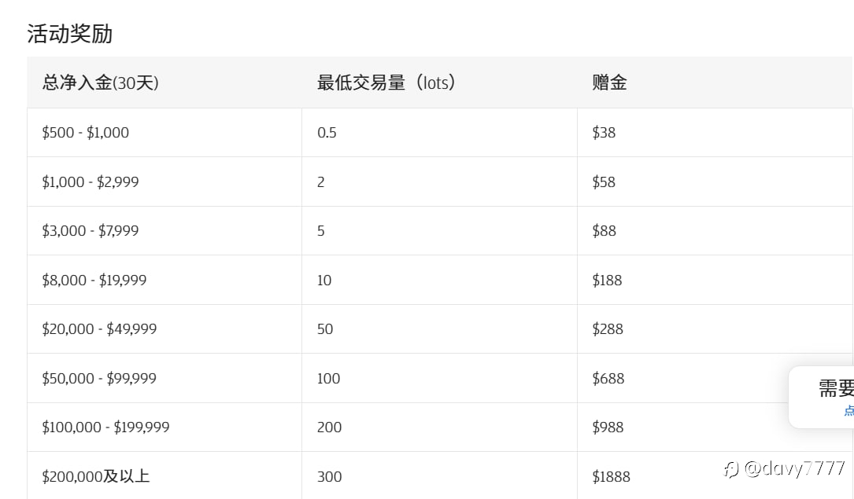854x499 pixels.
Task: Click the $688 bonus amount
Action: point(608,378)
